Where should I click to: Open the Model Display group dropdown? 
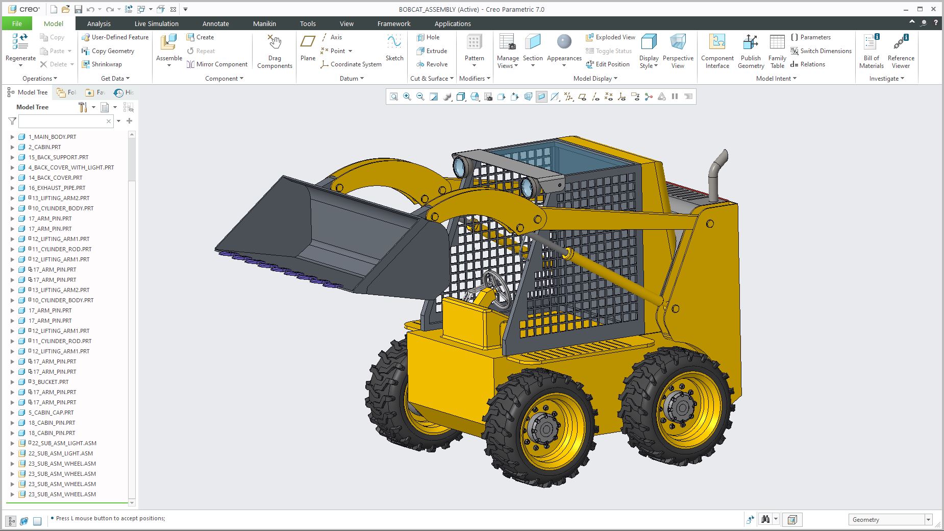595,79
